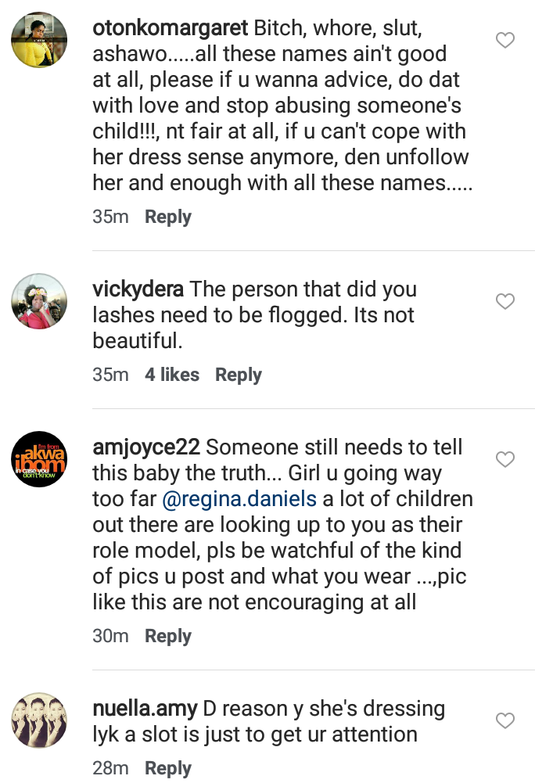View the 4 likes on vickydera's comment
Screen dimensions: 535x783
pyautogui.click(x=172, y=375)
